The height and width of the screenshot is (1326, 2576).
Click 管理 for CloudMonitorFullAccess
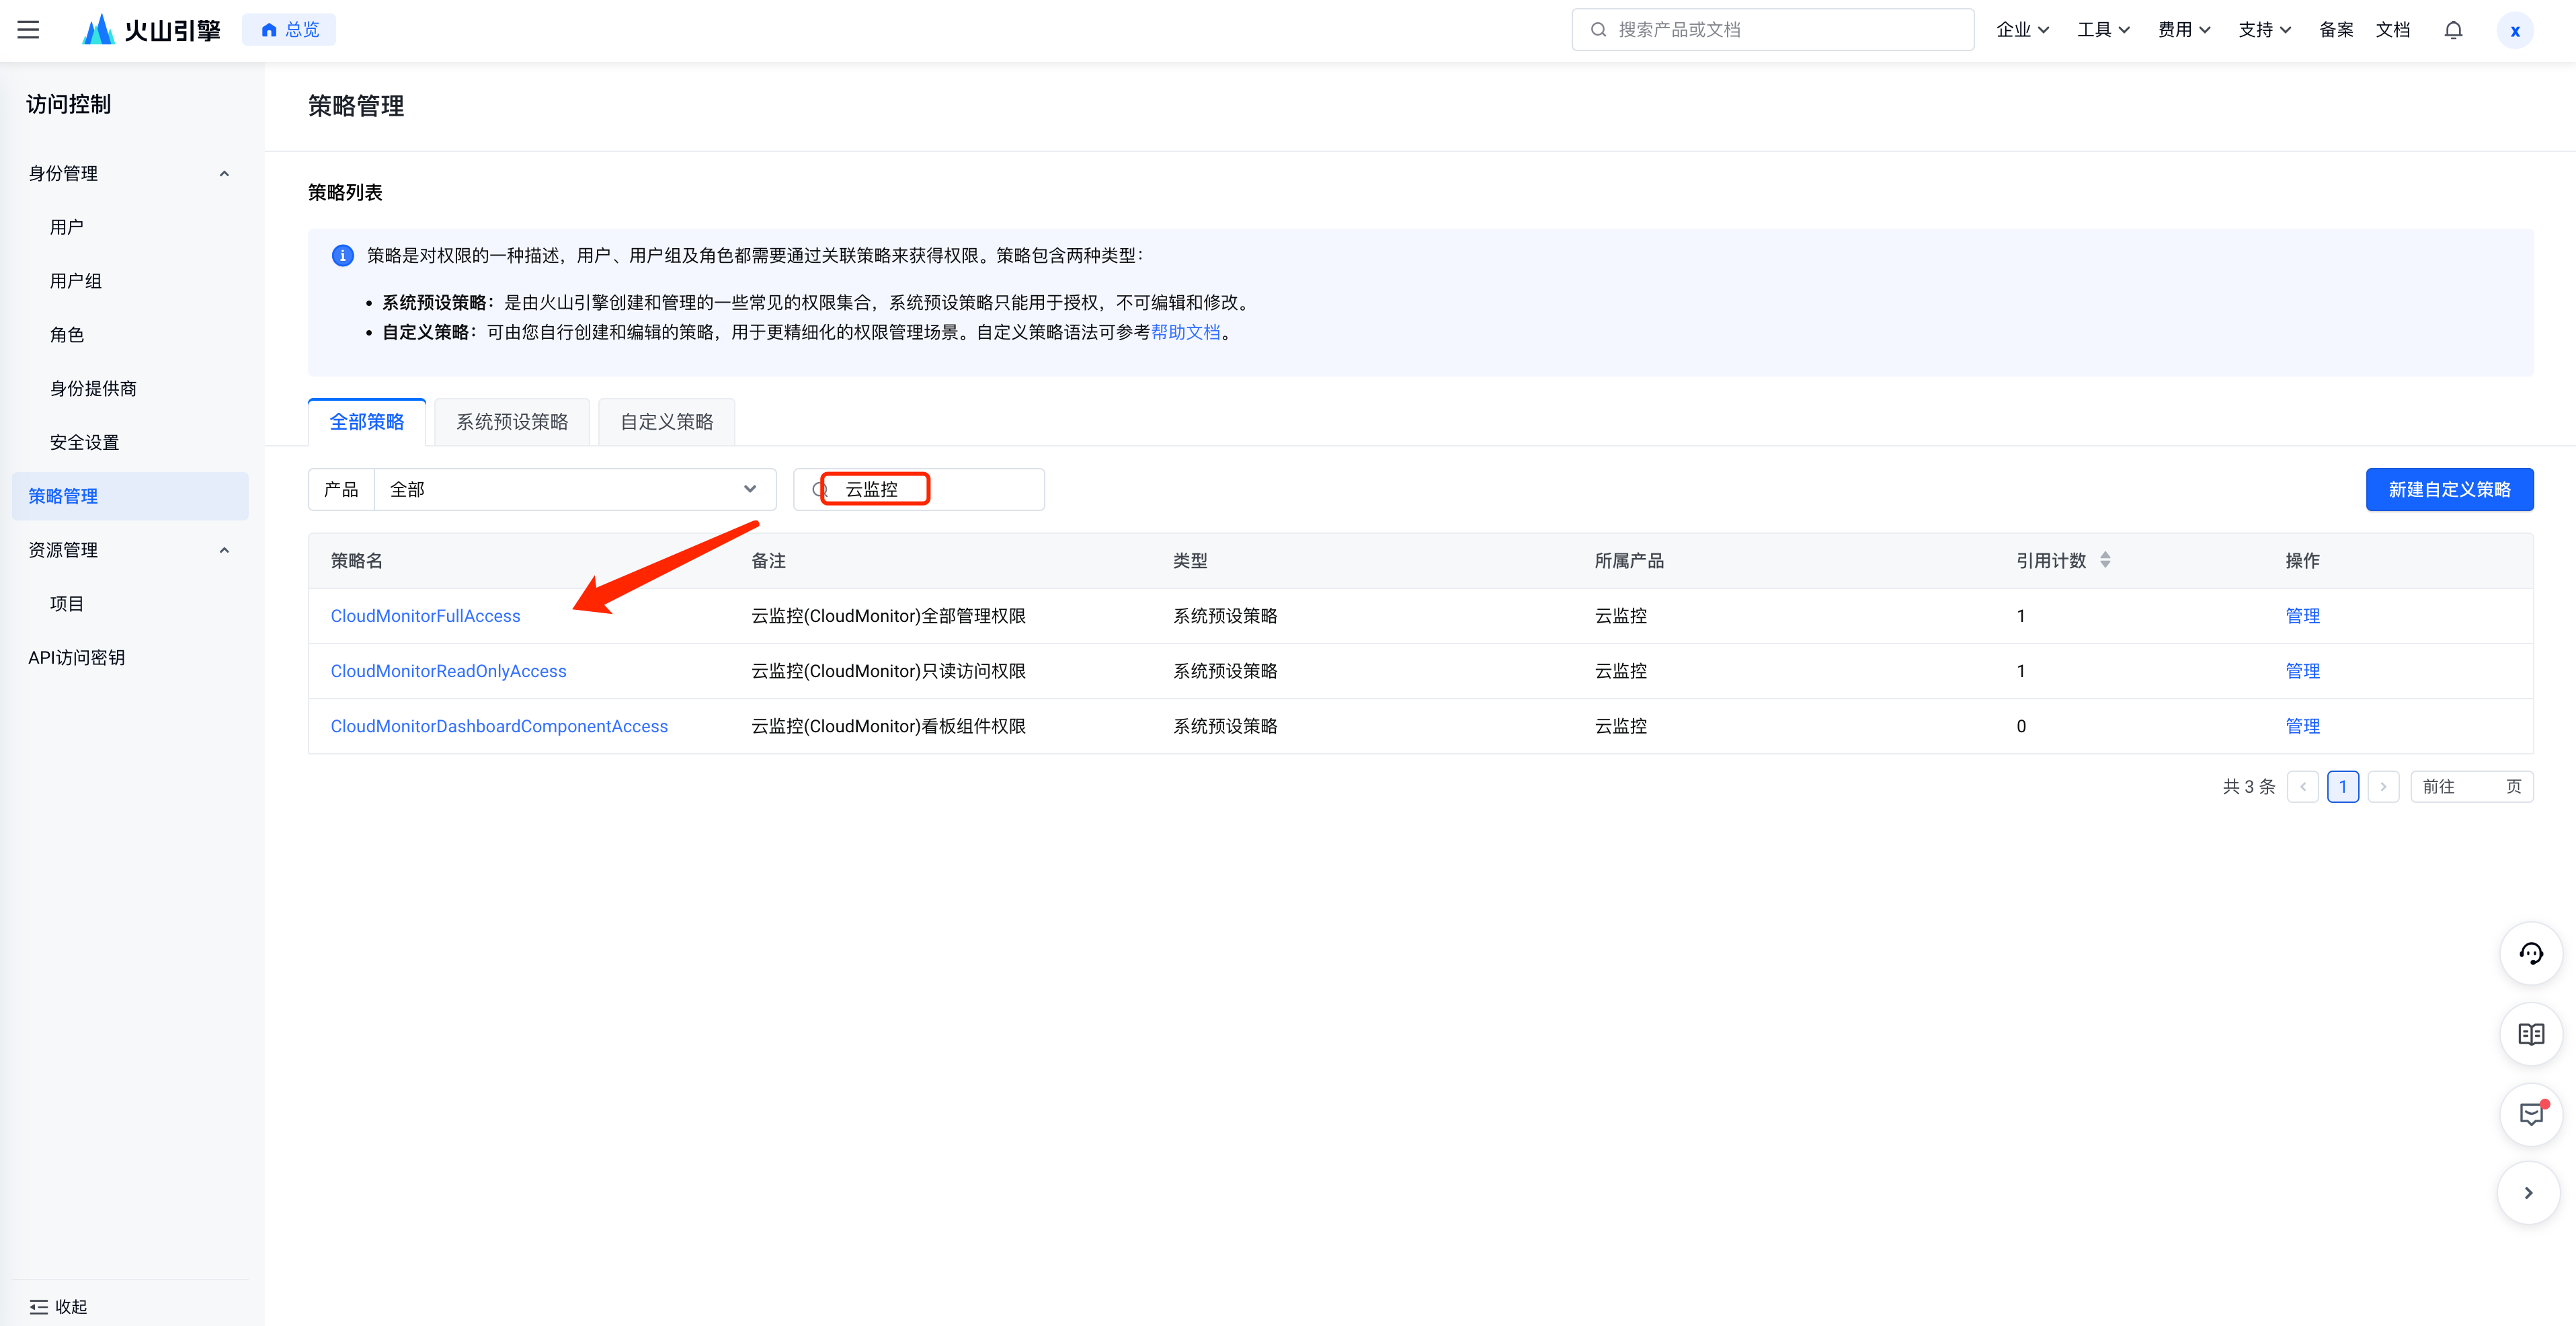(2302, 616)
